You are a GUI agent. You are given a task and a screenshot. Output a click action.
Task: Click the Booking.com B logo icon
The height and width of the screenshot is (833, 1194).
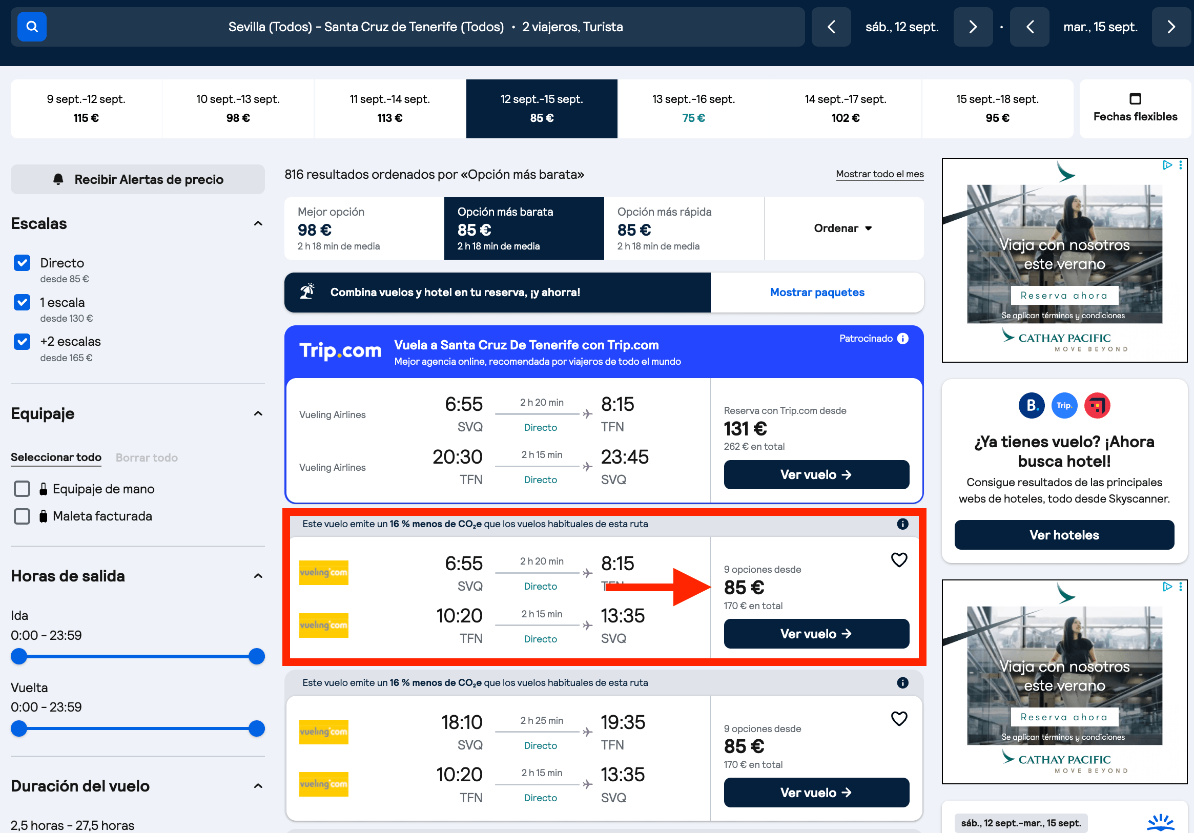(1032, 406)
